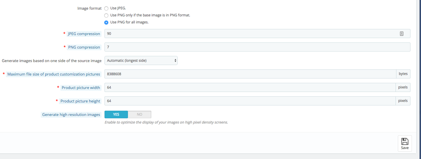Viewport: 421px width, 159px height.
Task: Click the Maximum file size of customization pictures label
Action: [x=54, y=74]
